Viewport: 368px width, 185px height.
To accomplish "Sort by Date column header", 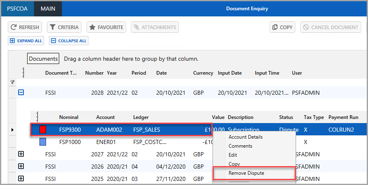I will pos(162,73).
